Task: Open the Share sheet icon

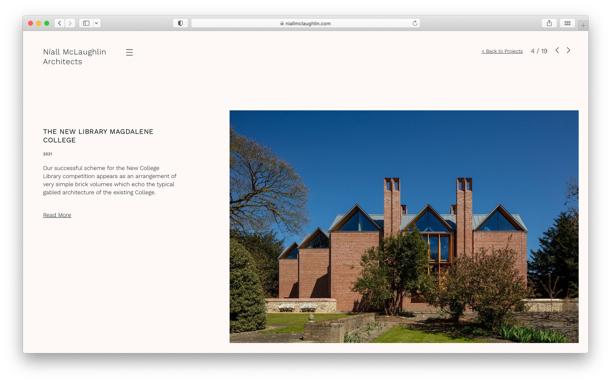Action: (549, 23)
